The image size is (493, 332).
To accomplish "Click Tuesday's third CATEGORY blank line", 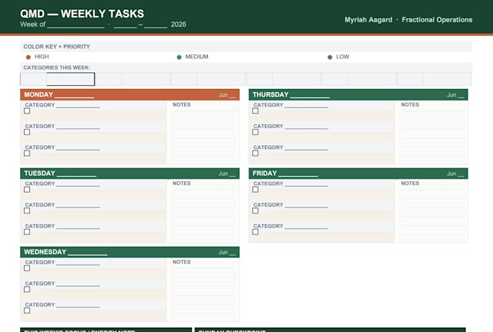I will tap(78, 226).
